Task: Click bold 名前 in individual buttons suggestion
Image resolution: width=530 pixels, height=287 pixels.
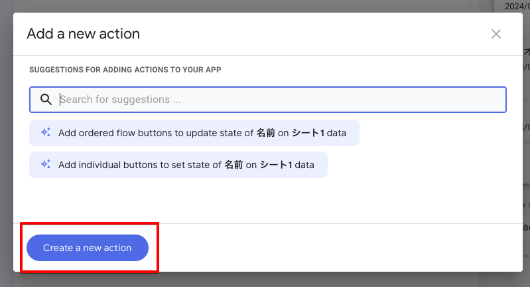Action: coord(233,165)
